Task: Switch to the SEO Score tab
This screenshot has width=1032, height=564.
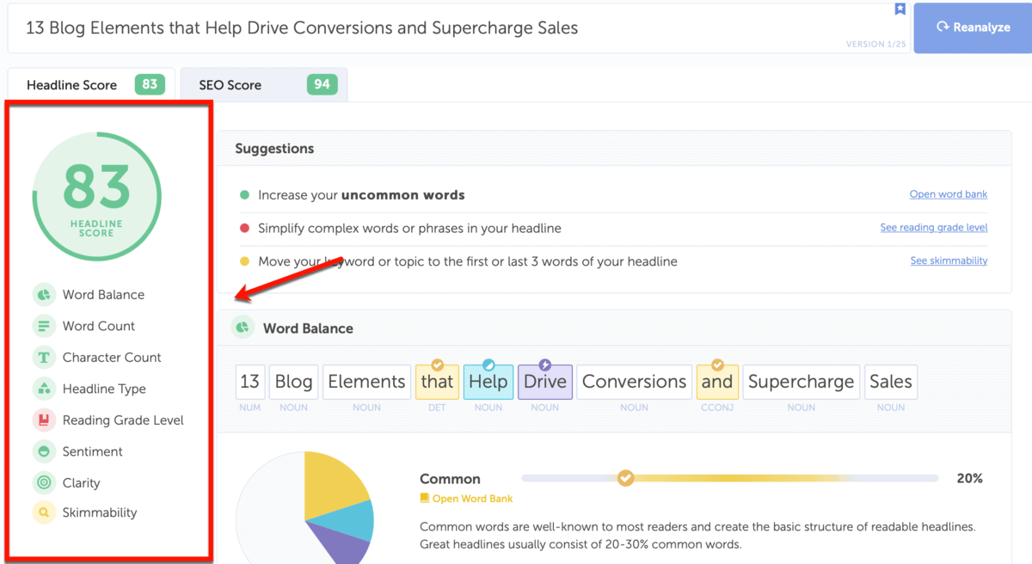Action: [x=264, y=84]
